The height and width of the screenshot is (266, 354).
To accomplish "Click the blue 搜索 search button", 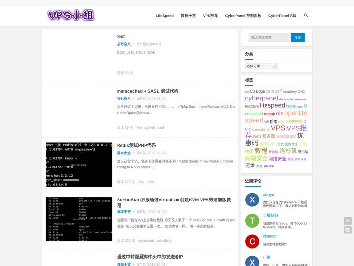I will pos(297,38).
